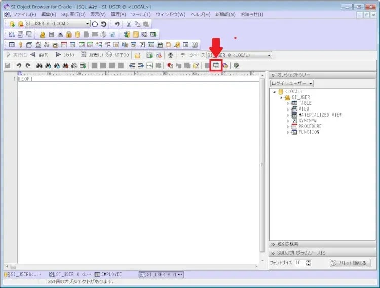Expand the TABLE node in the tree
This screenshot has width=380, height=288.
[x=288, y=103]
